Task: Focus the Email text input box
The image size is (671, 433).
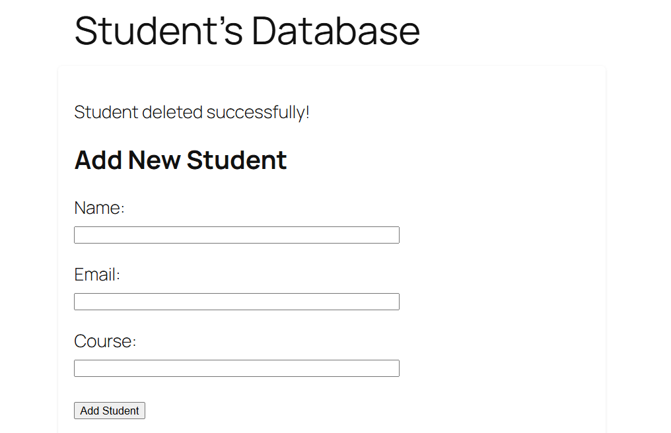Action: [236, 302]
